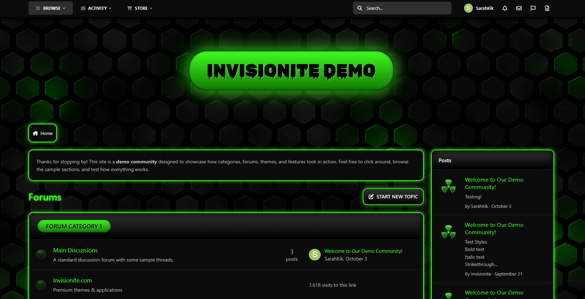
Task: Open the Main Discussions forum
Action: (x=75, y=250)
